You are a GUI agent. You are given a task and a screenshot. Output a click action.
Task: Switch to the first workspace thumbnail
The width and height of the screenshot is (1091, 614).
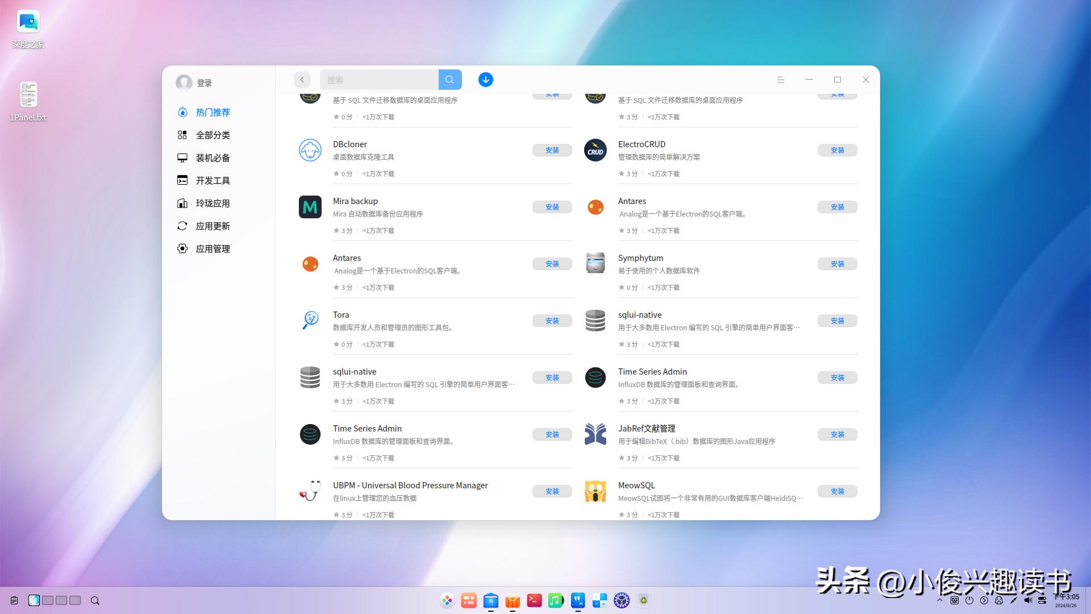34,600
